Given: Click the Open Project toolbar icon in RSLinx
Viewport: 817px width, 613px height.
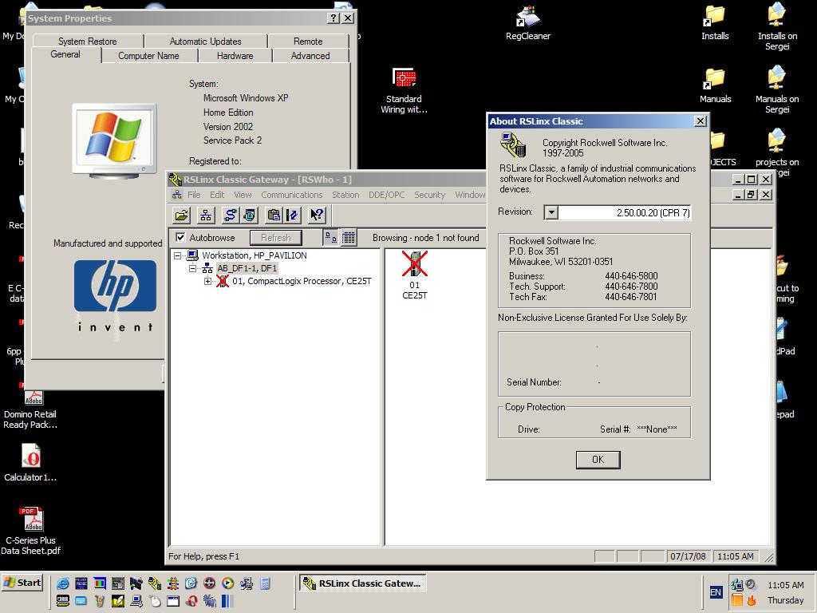Looking at the screenshot, I should click(x=181, y=215).
